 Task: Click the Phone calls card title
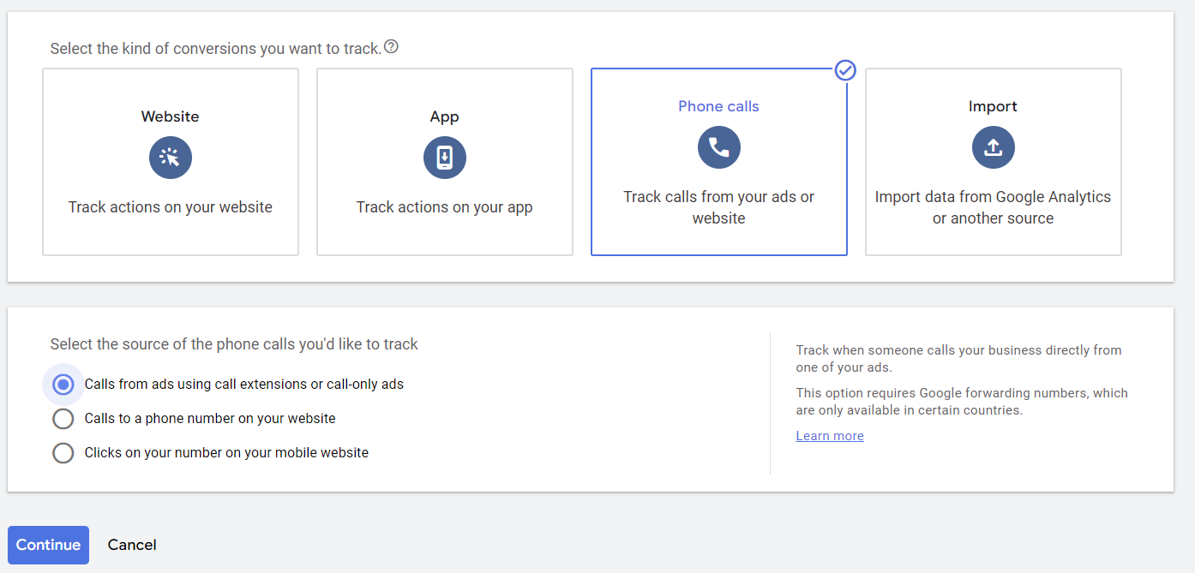coord(719,106)
